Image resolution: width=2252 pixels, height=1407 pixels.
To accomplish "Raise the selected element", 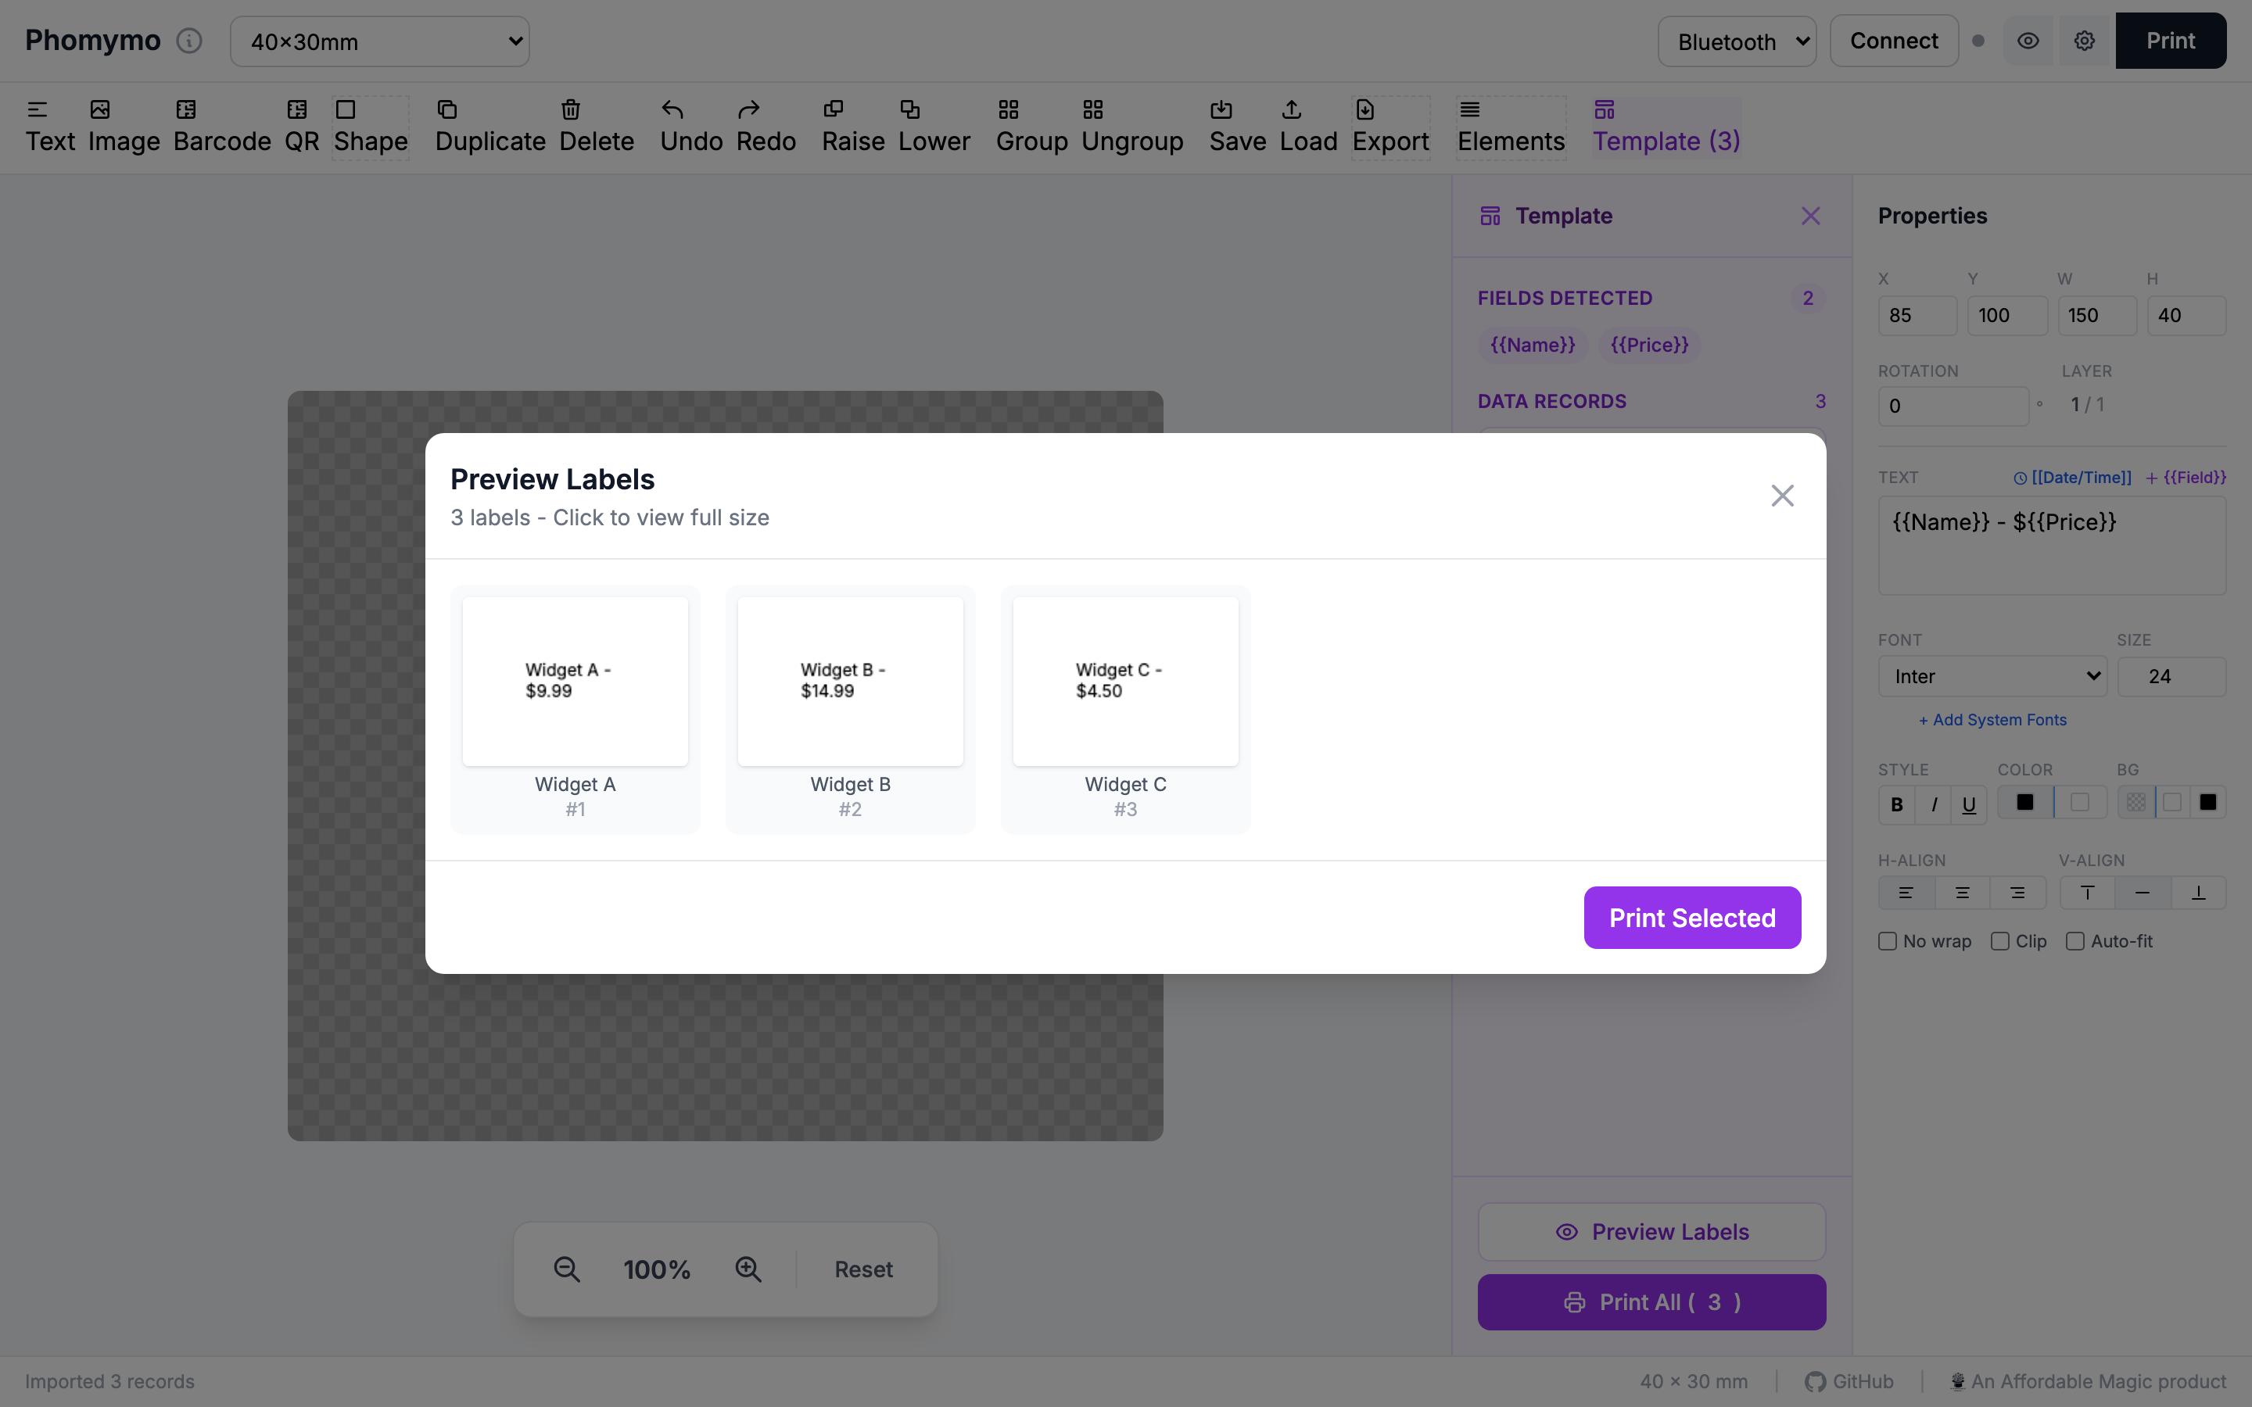I will pyautogui.click(x=852, y=127).
